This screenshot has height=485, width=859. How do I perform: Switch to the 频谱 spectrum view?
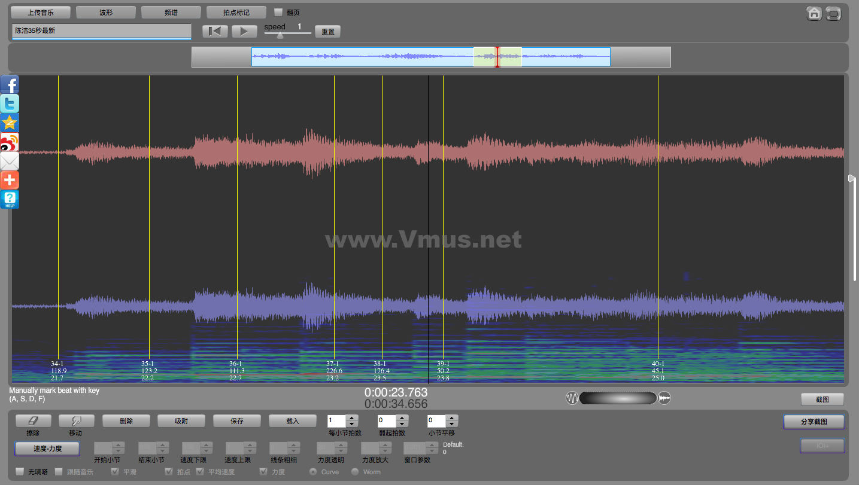171,12
